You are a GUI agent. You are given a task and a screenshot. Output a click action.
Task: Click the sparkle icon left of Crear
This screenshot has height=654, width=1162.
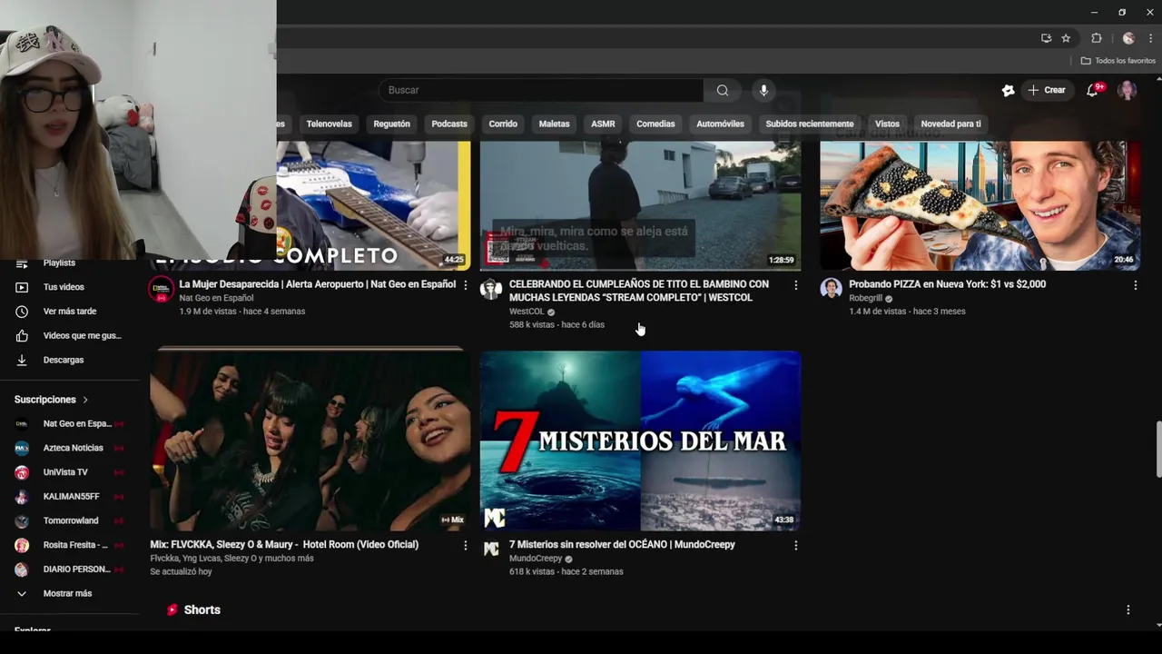coord(1008,90)
